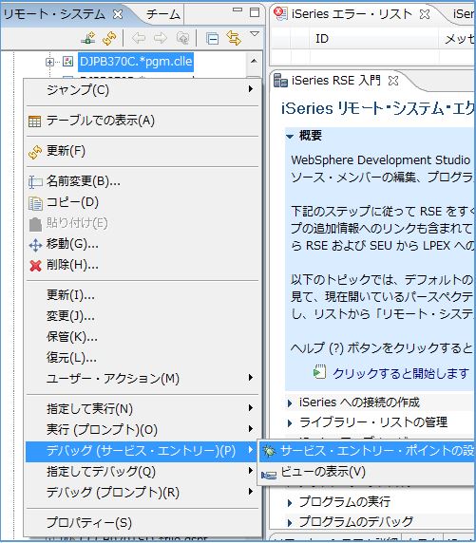Click the green start icon beside クリックすると開始します

point(319,371)
